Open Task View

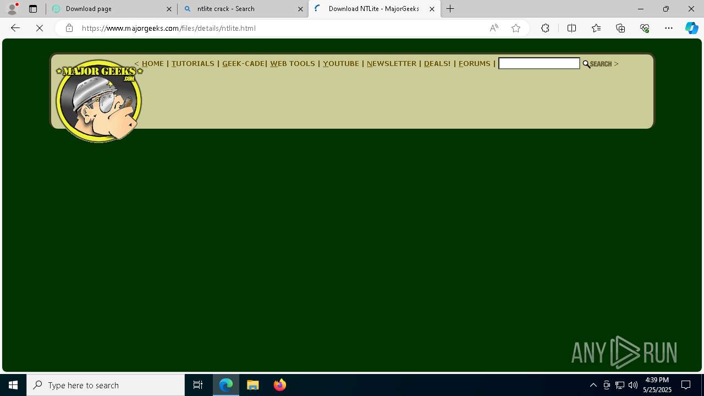pyautogui.click(x=198, y=385)
